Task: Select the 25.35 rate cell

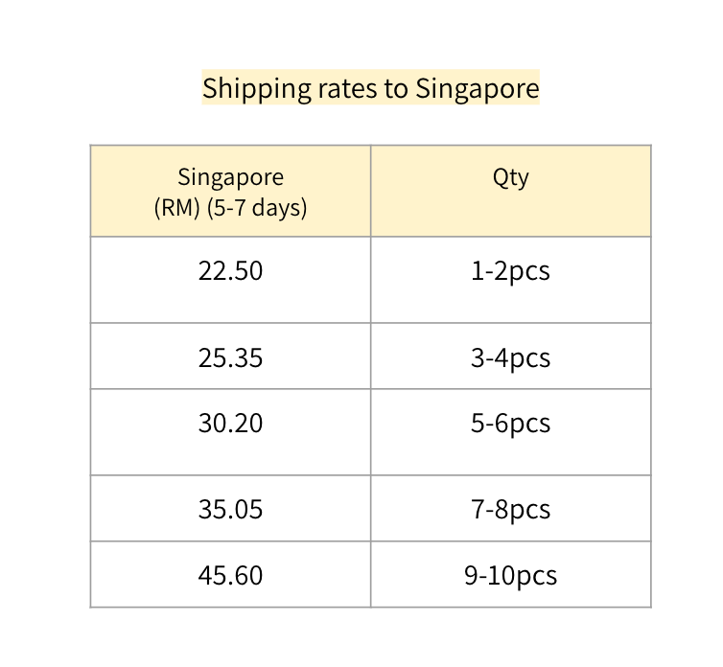Action: (230, 358)
